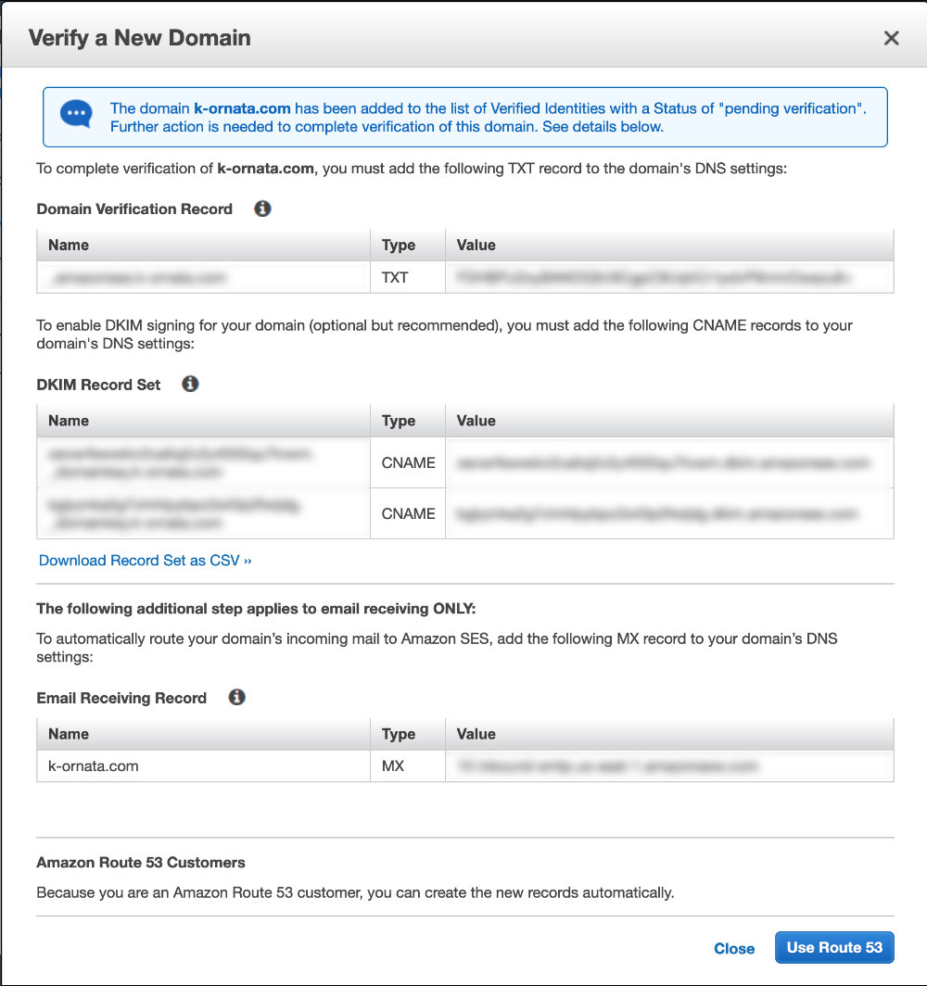Image resolution: width=927 pixels, height=986 pixels.
Task: Click the Amazon Route 53 Customers heading
Action: pyautogui.click(x=141, y=862)
